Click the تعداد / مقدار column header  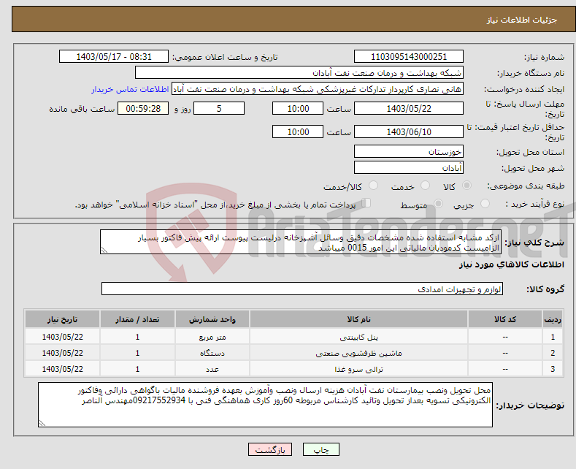click(x=137, y=319)
